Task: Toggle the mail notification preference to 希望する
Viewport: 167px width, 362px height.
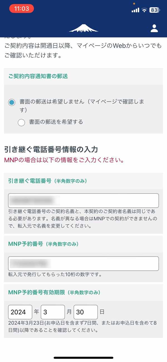Action: pyautogui.click(x=21, y=123)
